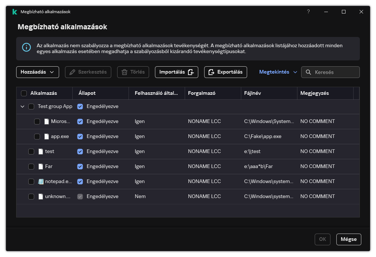Viewport: 376px width, 257px height.
Task: Disable the Engedélyezve checkbox for Far
Action: click(80, 166)
